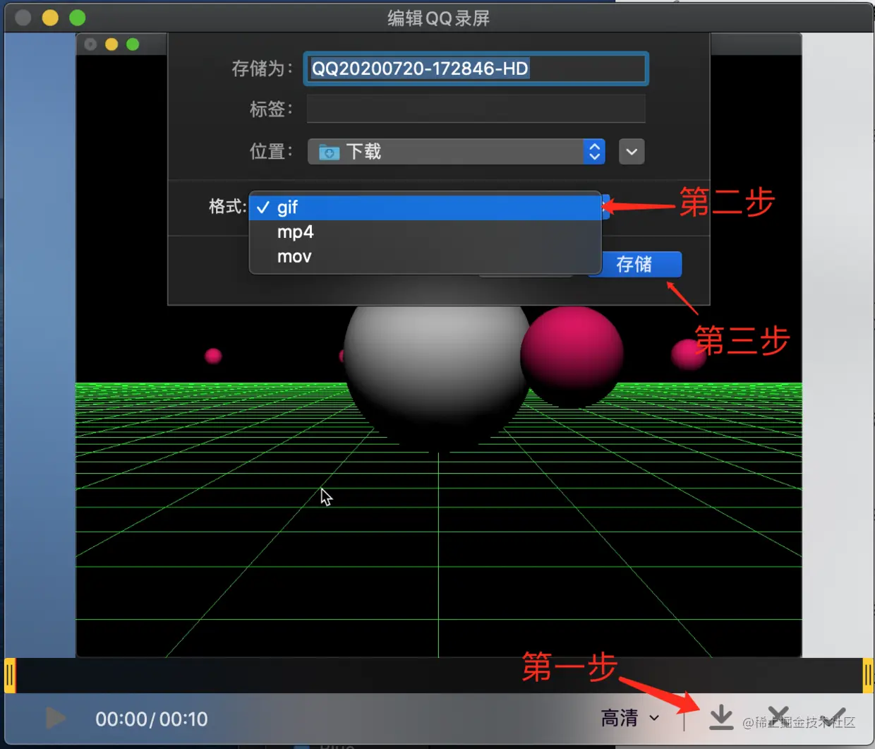This screenshot has width=875, height=749.
Task: Select the gif format option
Action: 425,207
